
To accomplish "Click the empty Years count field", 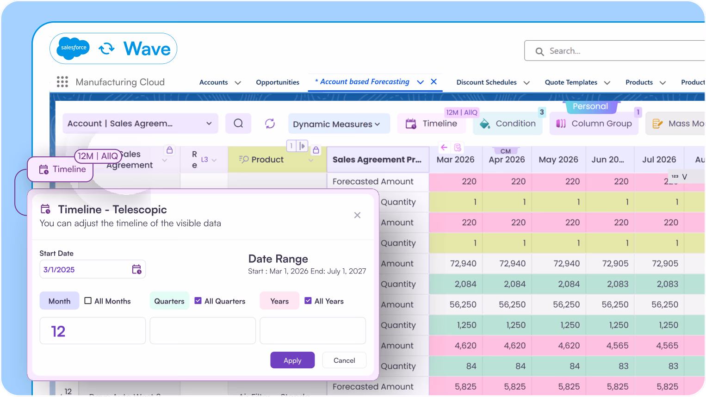I will 313,330.
